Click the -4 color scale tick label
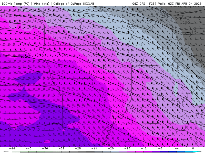 coord(177,148)
